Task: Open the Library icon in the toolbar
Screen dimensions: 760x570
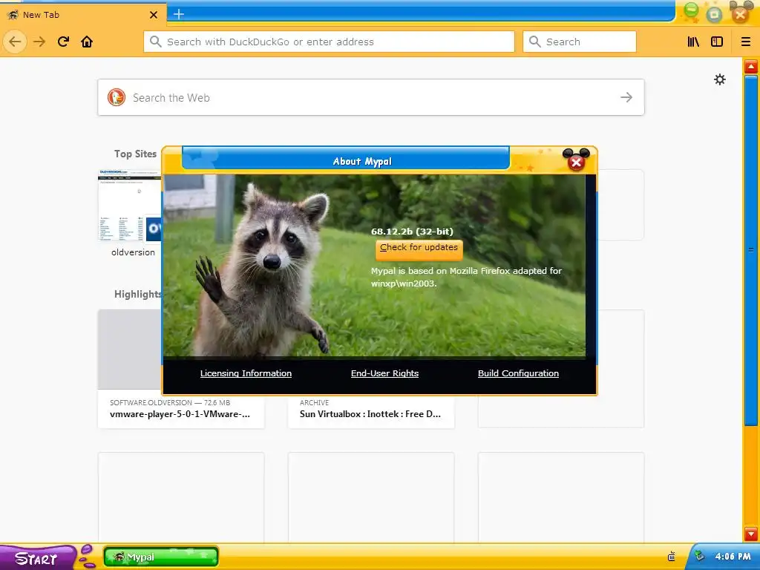Action: [693, 42]
